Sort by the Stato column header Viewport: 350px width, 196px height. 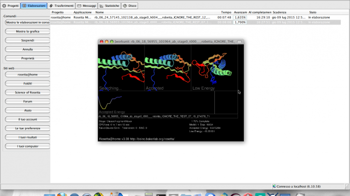pyautogui.click(x=313, y=12)
